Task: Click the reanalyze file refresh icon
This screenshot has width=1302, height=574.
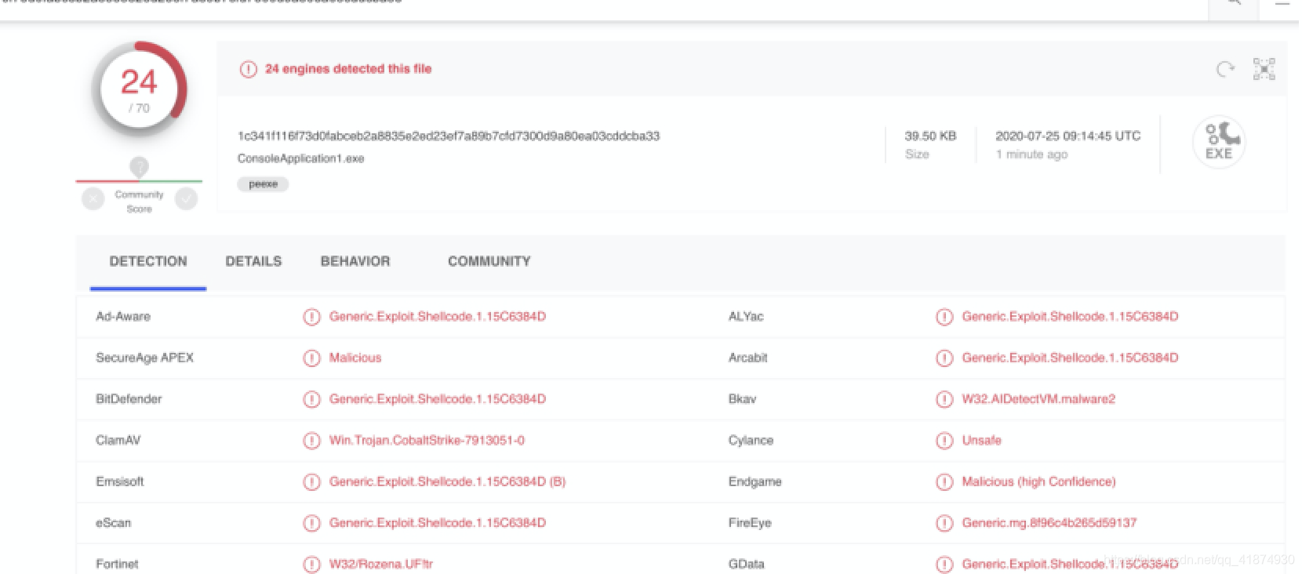Action: (1225, 69)
